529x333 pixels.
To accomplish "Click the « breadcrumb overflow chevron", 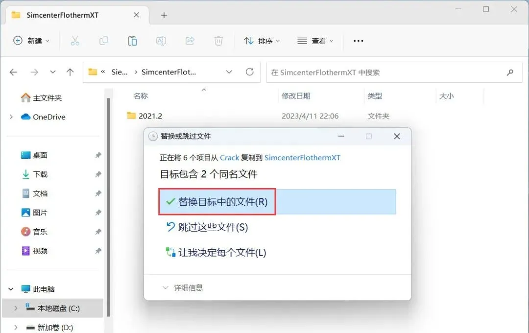I will click(103, 71).
